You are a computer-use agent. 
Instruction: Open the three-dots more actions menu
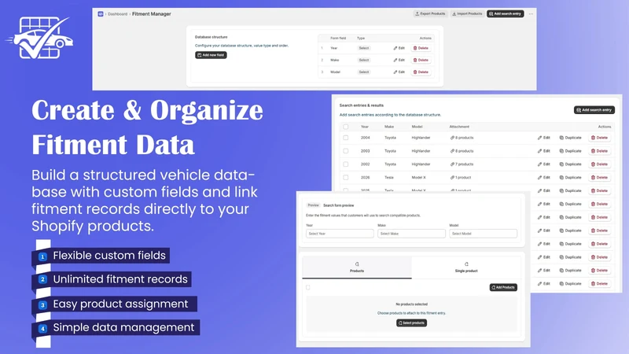click(x=531, y=13)
